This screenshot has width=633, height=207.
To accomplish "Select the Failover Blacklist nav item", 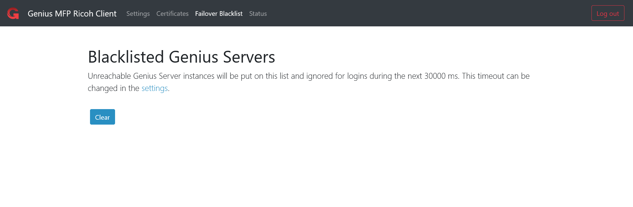I will [219, 14].
